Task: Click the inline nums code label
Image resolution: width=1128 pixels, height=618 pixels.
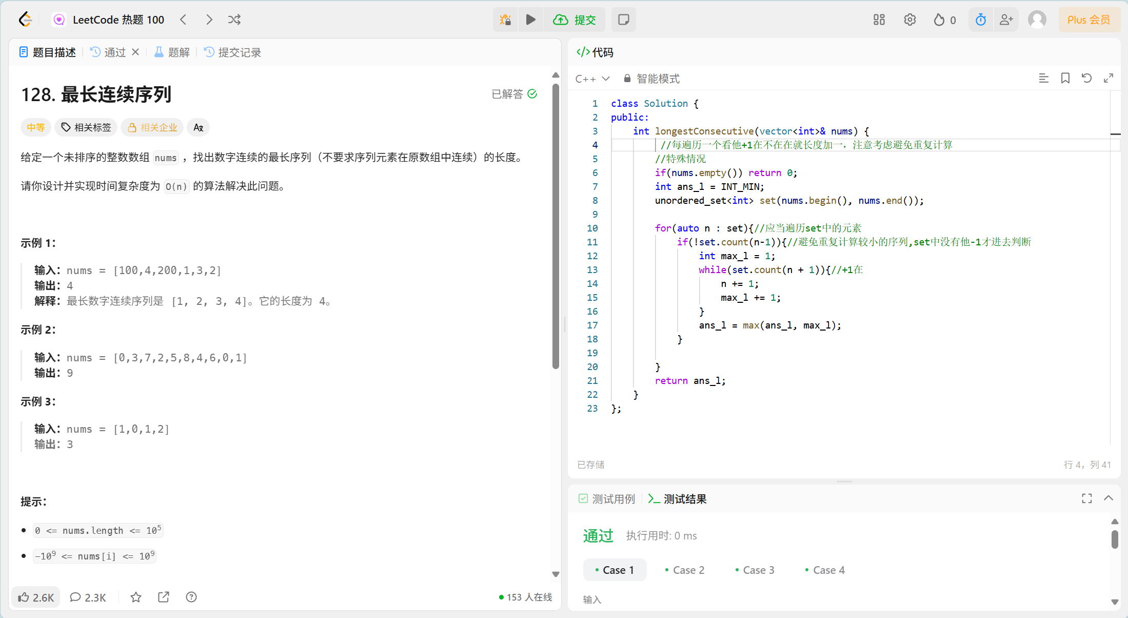Action: pos(166,158)
